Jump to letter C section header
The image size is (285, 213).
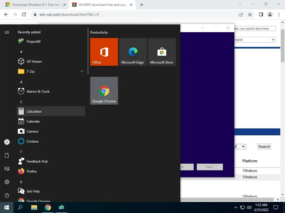(21, 102)
